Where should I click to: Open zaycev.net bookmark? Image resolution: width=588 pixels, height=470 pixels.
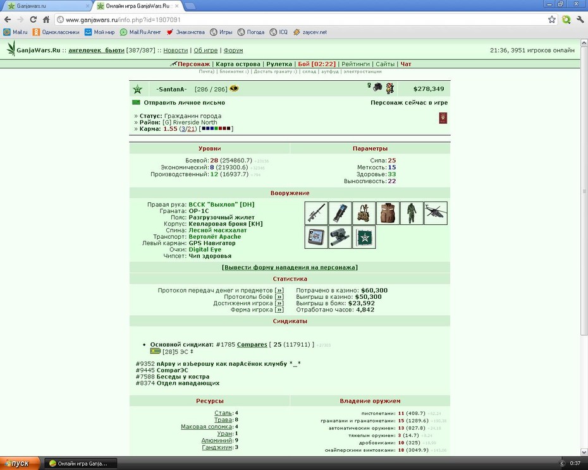pos(310,32)
